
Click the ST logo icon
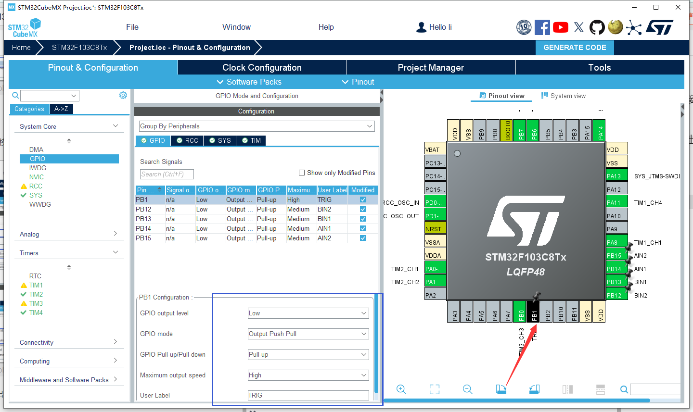[659, 27]
